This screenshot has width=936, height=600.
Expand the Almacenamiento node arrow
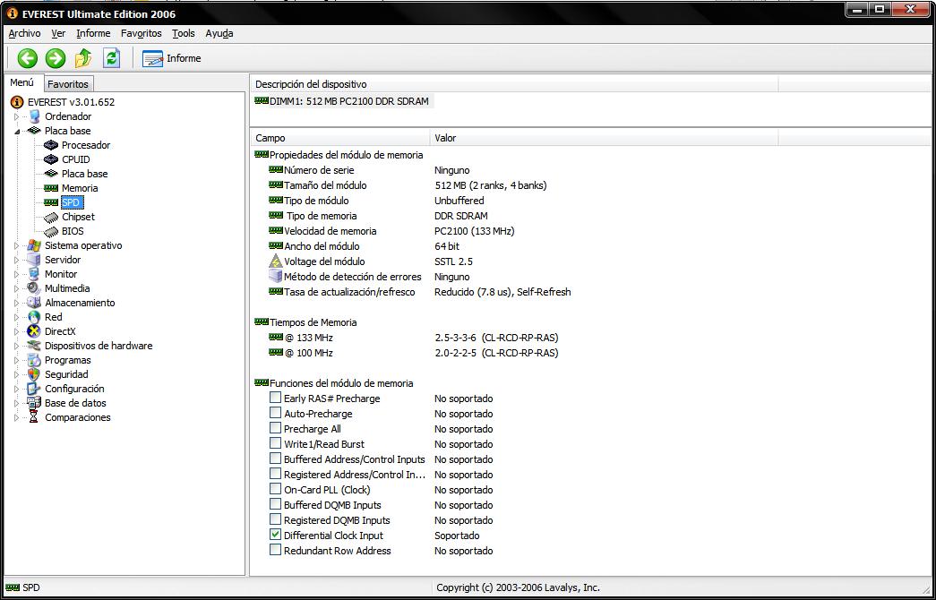coord(17,303)
